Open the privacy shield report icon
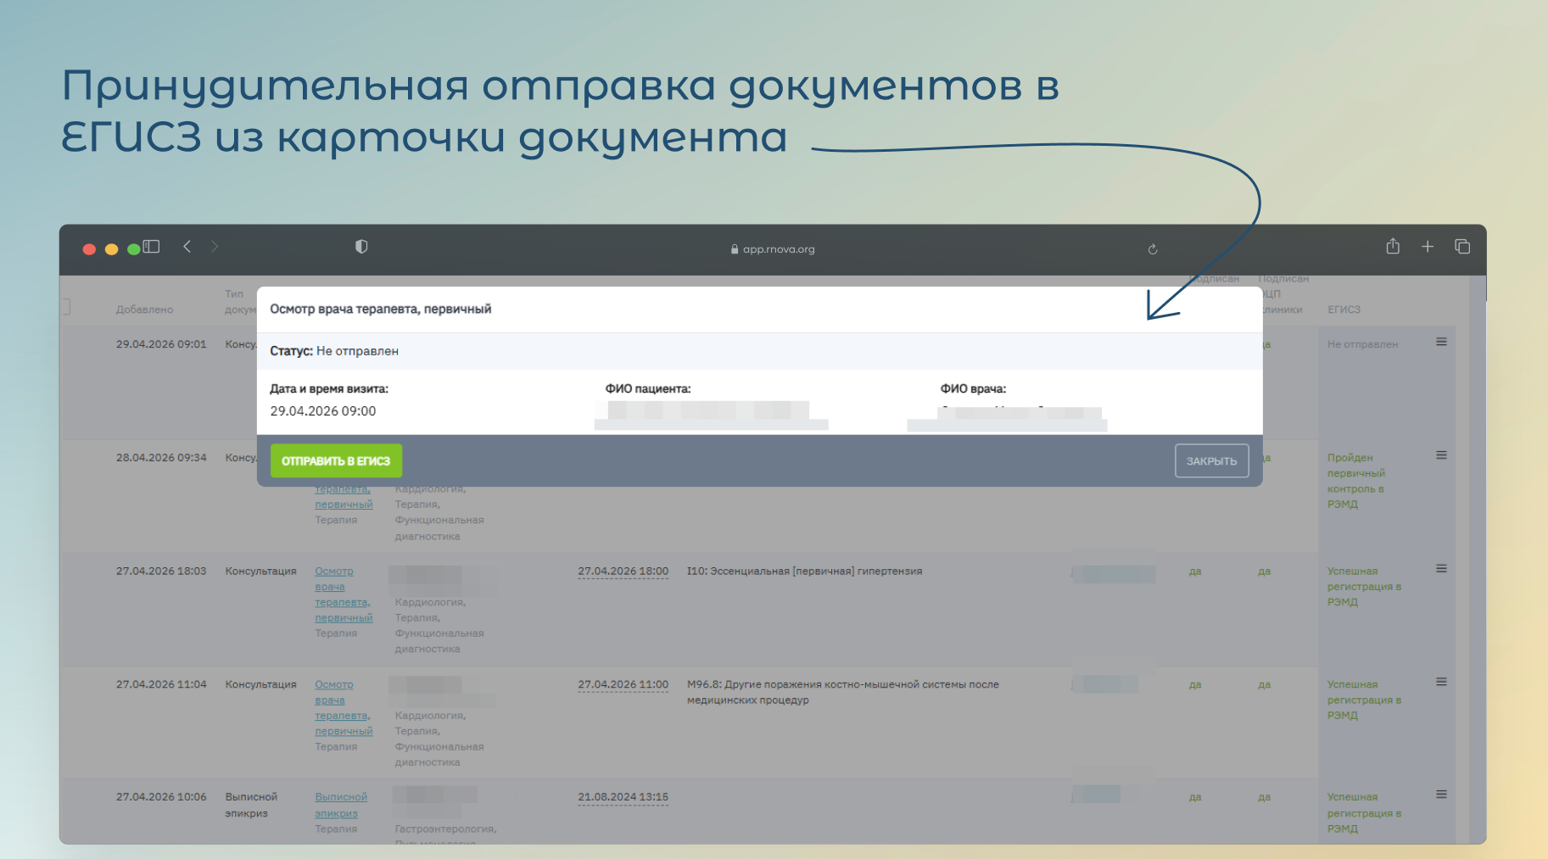Viewport: 1548px width, 859px height. [x=361, y=247]
